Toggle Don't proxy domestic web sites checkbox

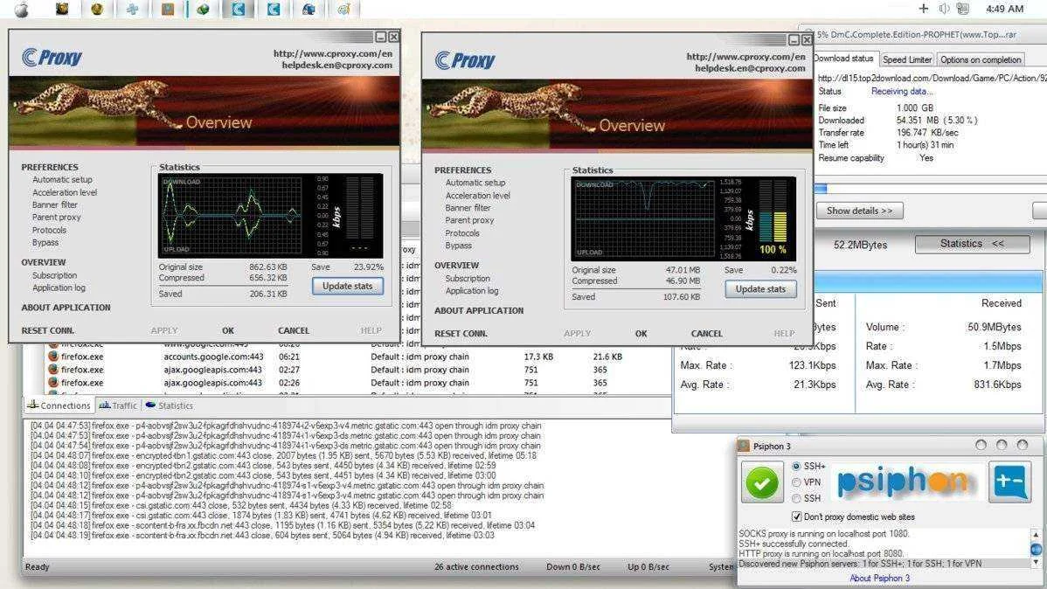click(x=796, y=516)
